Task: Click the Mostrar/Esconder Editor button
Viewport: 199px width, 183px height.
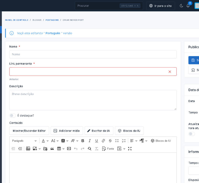Action: 29,131
